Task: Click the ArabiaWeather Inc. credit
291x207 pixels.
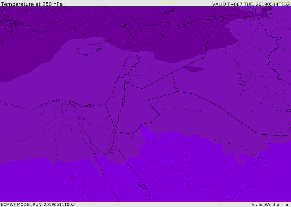Action: 271,205
